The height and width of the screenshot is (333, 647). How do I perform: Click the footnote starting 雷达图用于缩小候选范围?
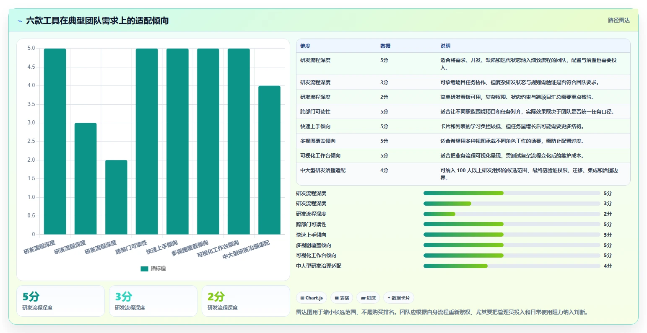[442, 312]
